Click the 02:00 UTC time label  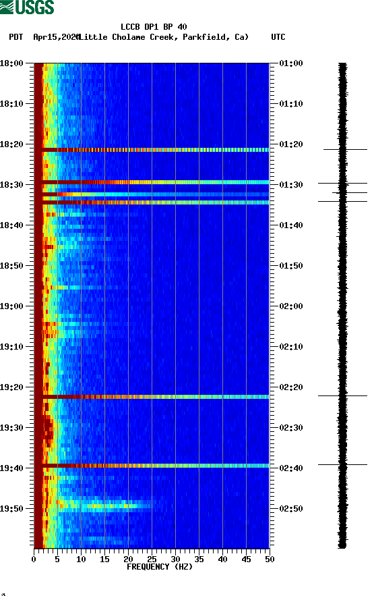291,306
